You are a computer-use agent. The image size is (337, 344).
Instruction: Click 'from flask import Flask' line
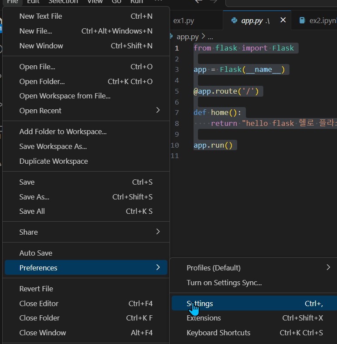tap(244, 48)
